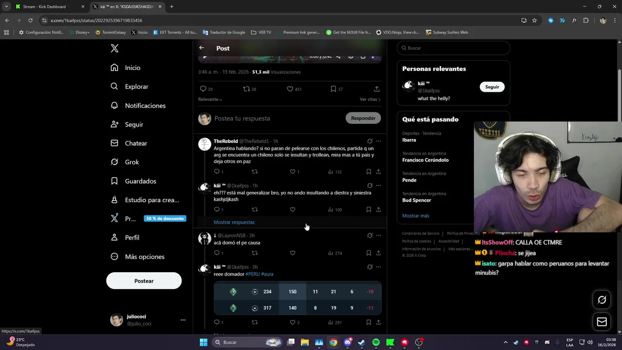Follow käi with Seguir button
622x350 pixels.
coord(492,87)
